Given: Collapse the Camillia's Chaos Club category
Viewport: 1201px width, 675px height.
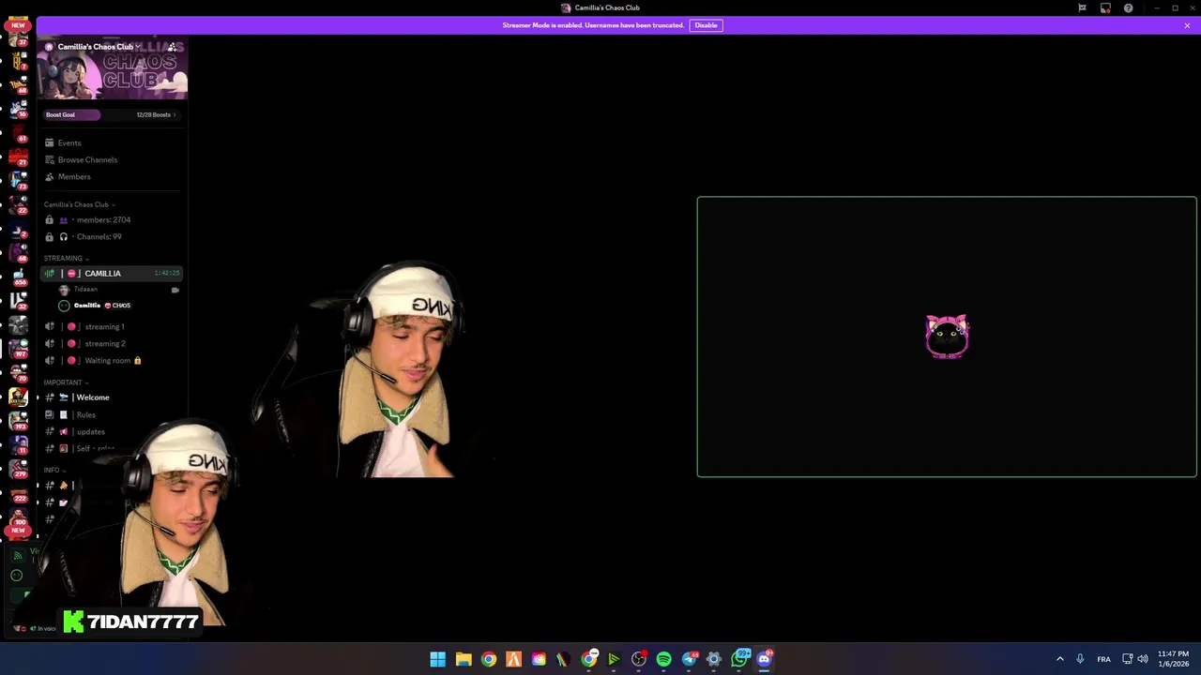Looking at the screenshot, I should (79, 204).
